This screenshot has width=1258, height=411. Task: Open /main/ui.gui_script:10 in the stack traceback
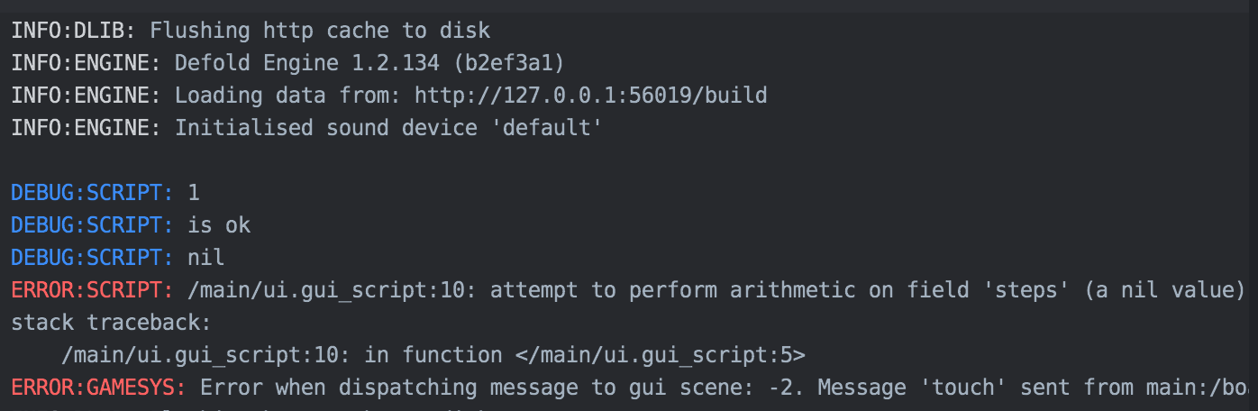(200, 355)
